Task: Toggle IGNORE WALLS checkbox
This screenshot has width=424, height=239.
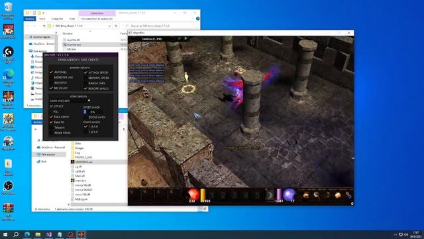Action: click(x=85, y=88)
